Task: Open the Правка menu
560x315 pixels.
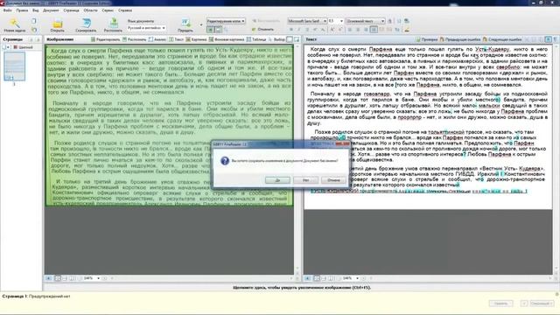Action: point(22,10)
